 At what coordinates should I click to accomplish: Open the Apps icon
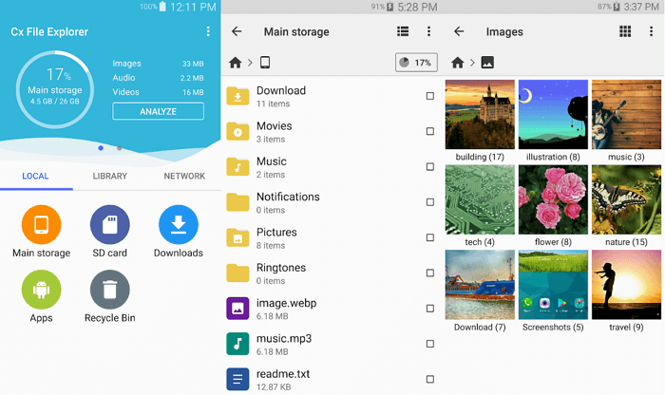(x=41, y=290)
